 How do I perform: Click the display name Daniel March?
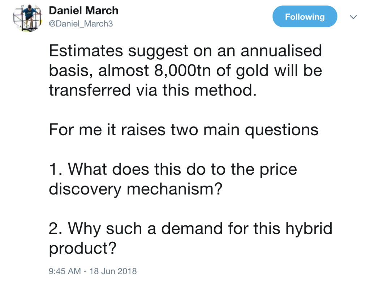point(83,10)
